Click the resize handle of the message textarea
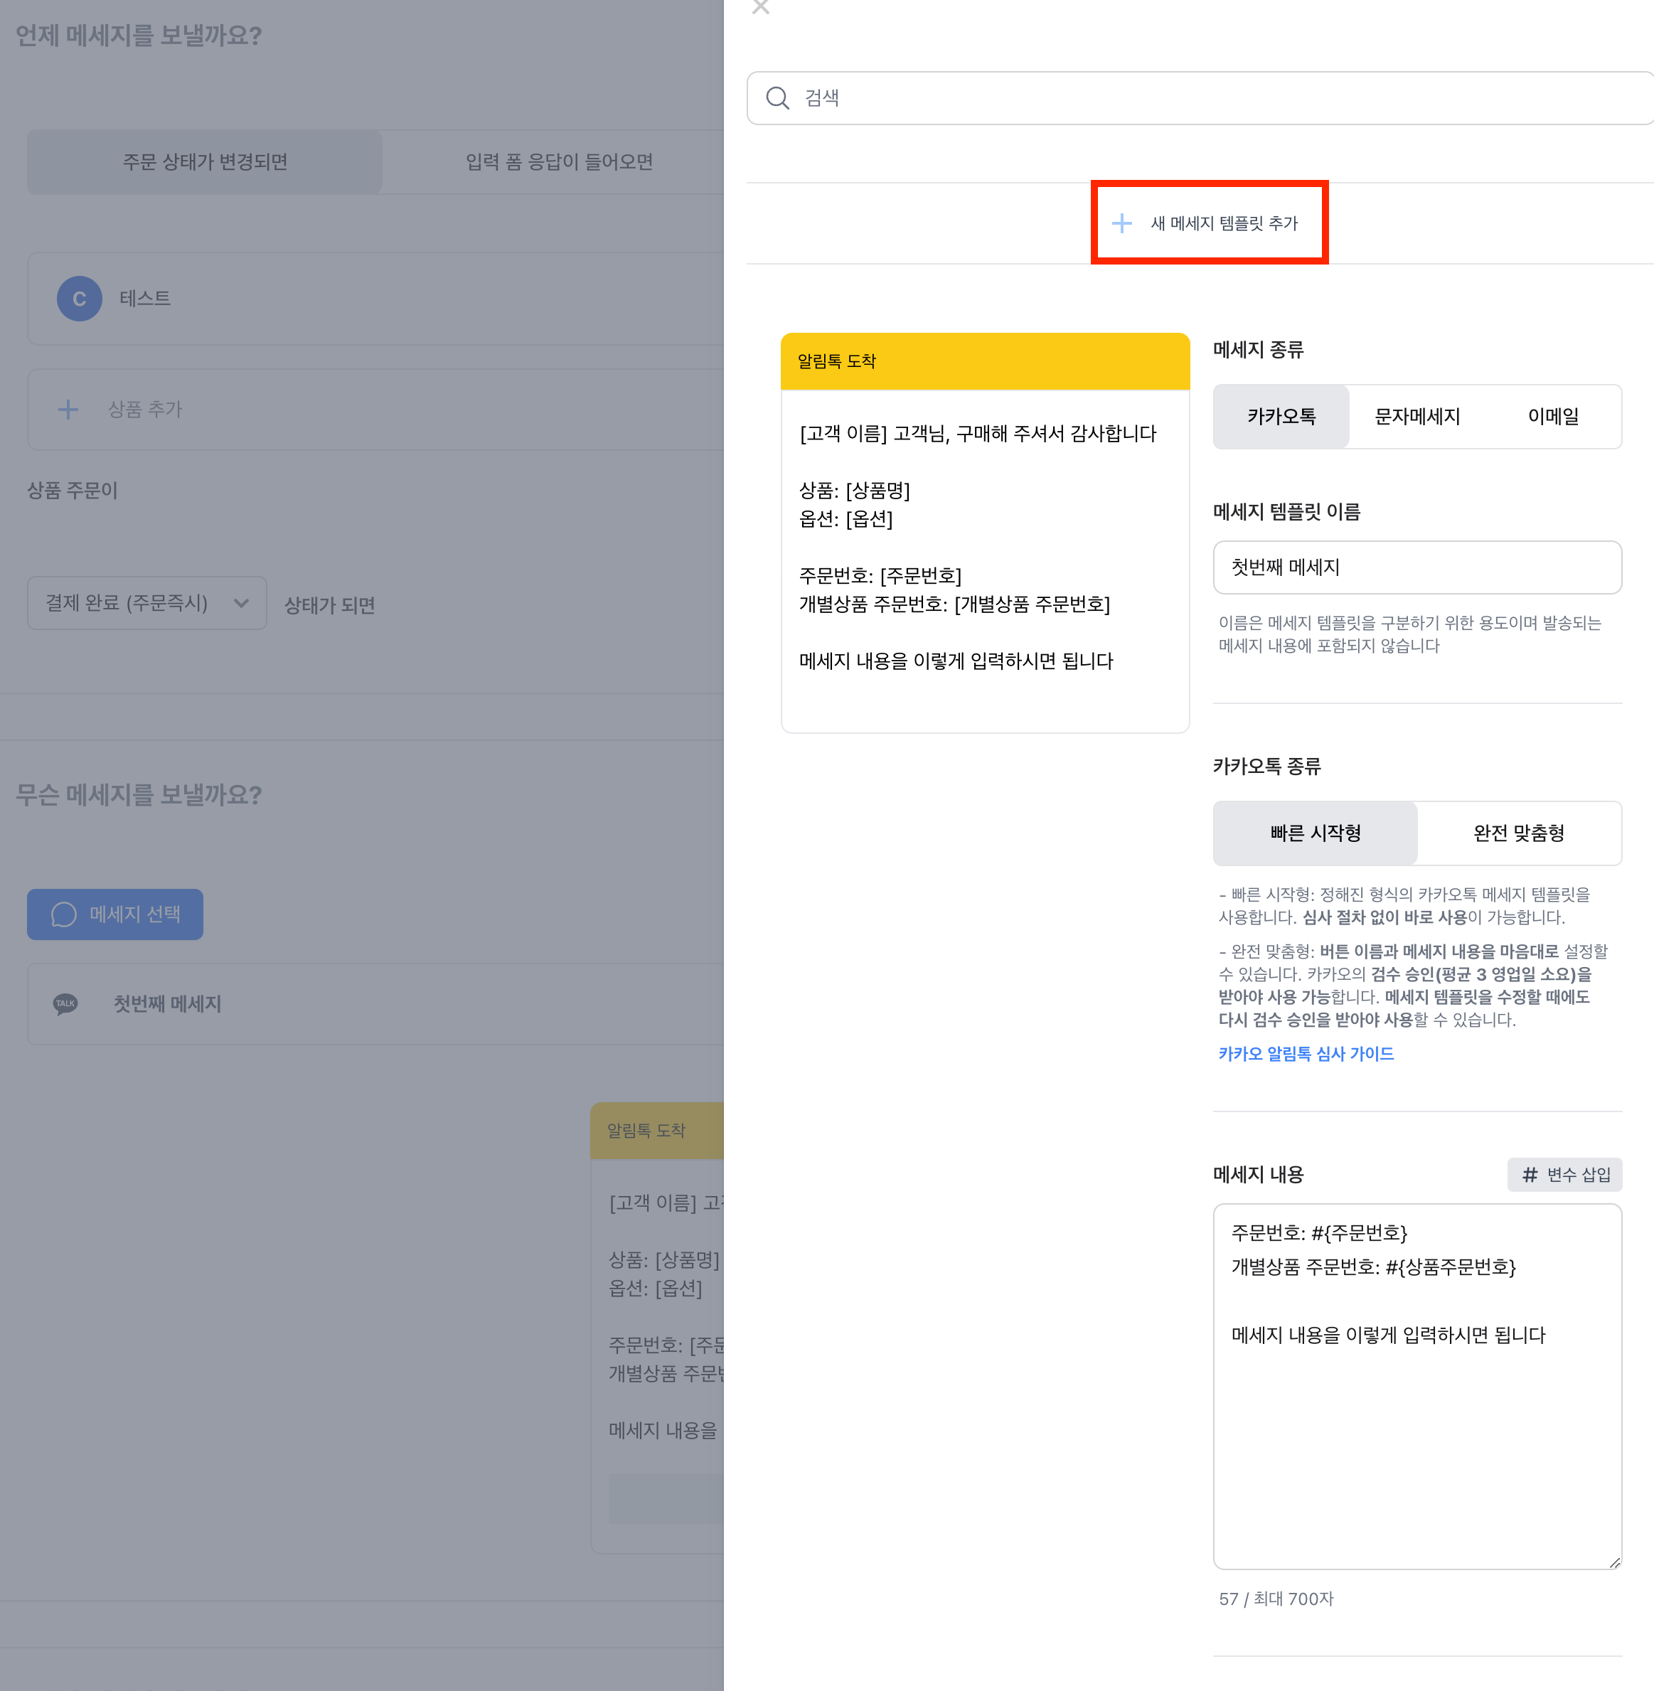Screen dimensions: 1654x1691 [x=1614, y=1562]
